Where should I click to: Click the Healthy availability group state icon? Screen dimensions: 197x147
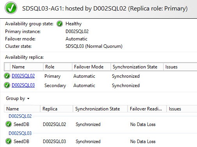tap(60, 24)
